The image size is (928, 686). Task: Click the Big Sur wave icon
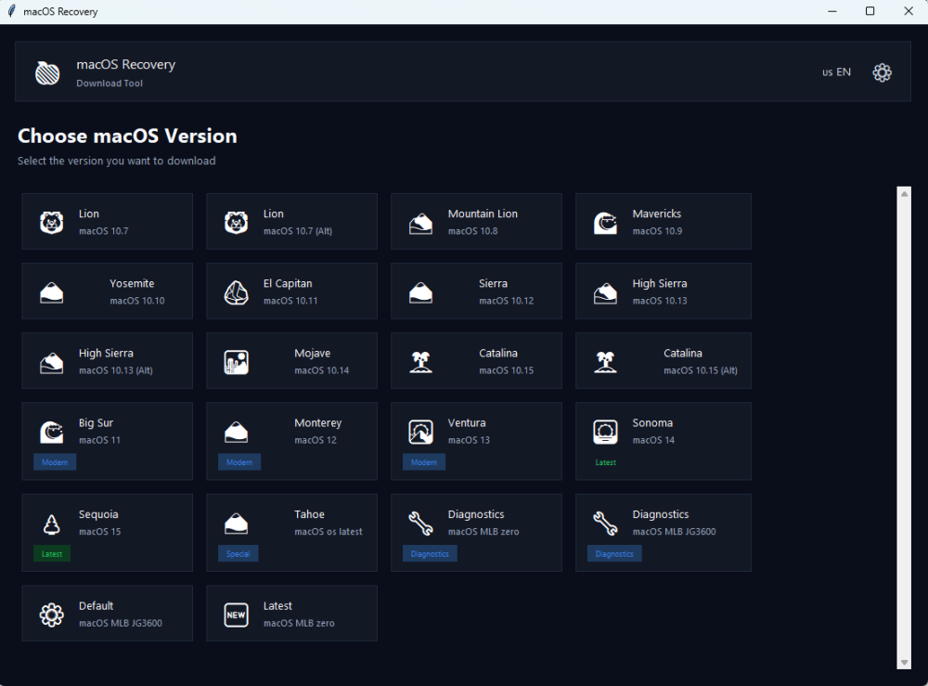(51, 432)
